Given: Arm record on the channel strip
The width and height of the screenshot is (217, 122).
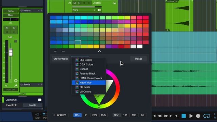Looking at the screenshot, I should (x=7, y=32).
